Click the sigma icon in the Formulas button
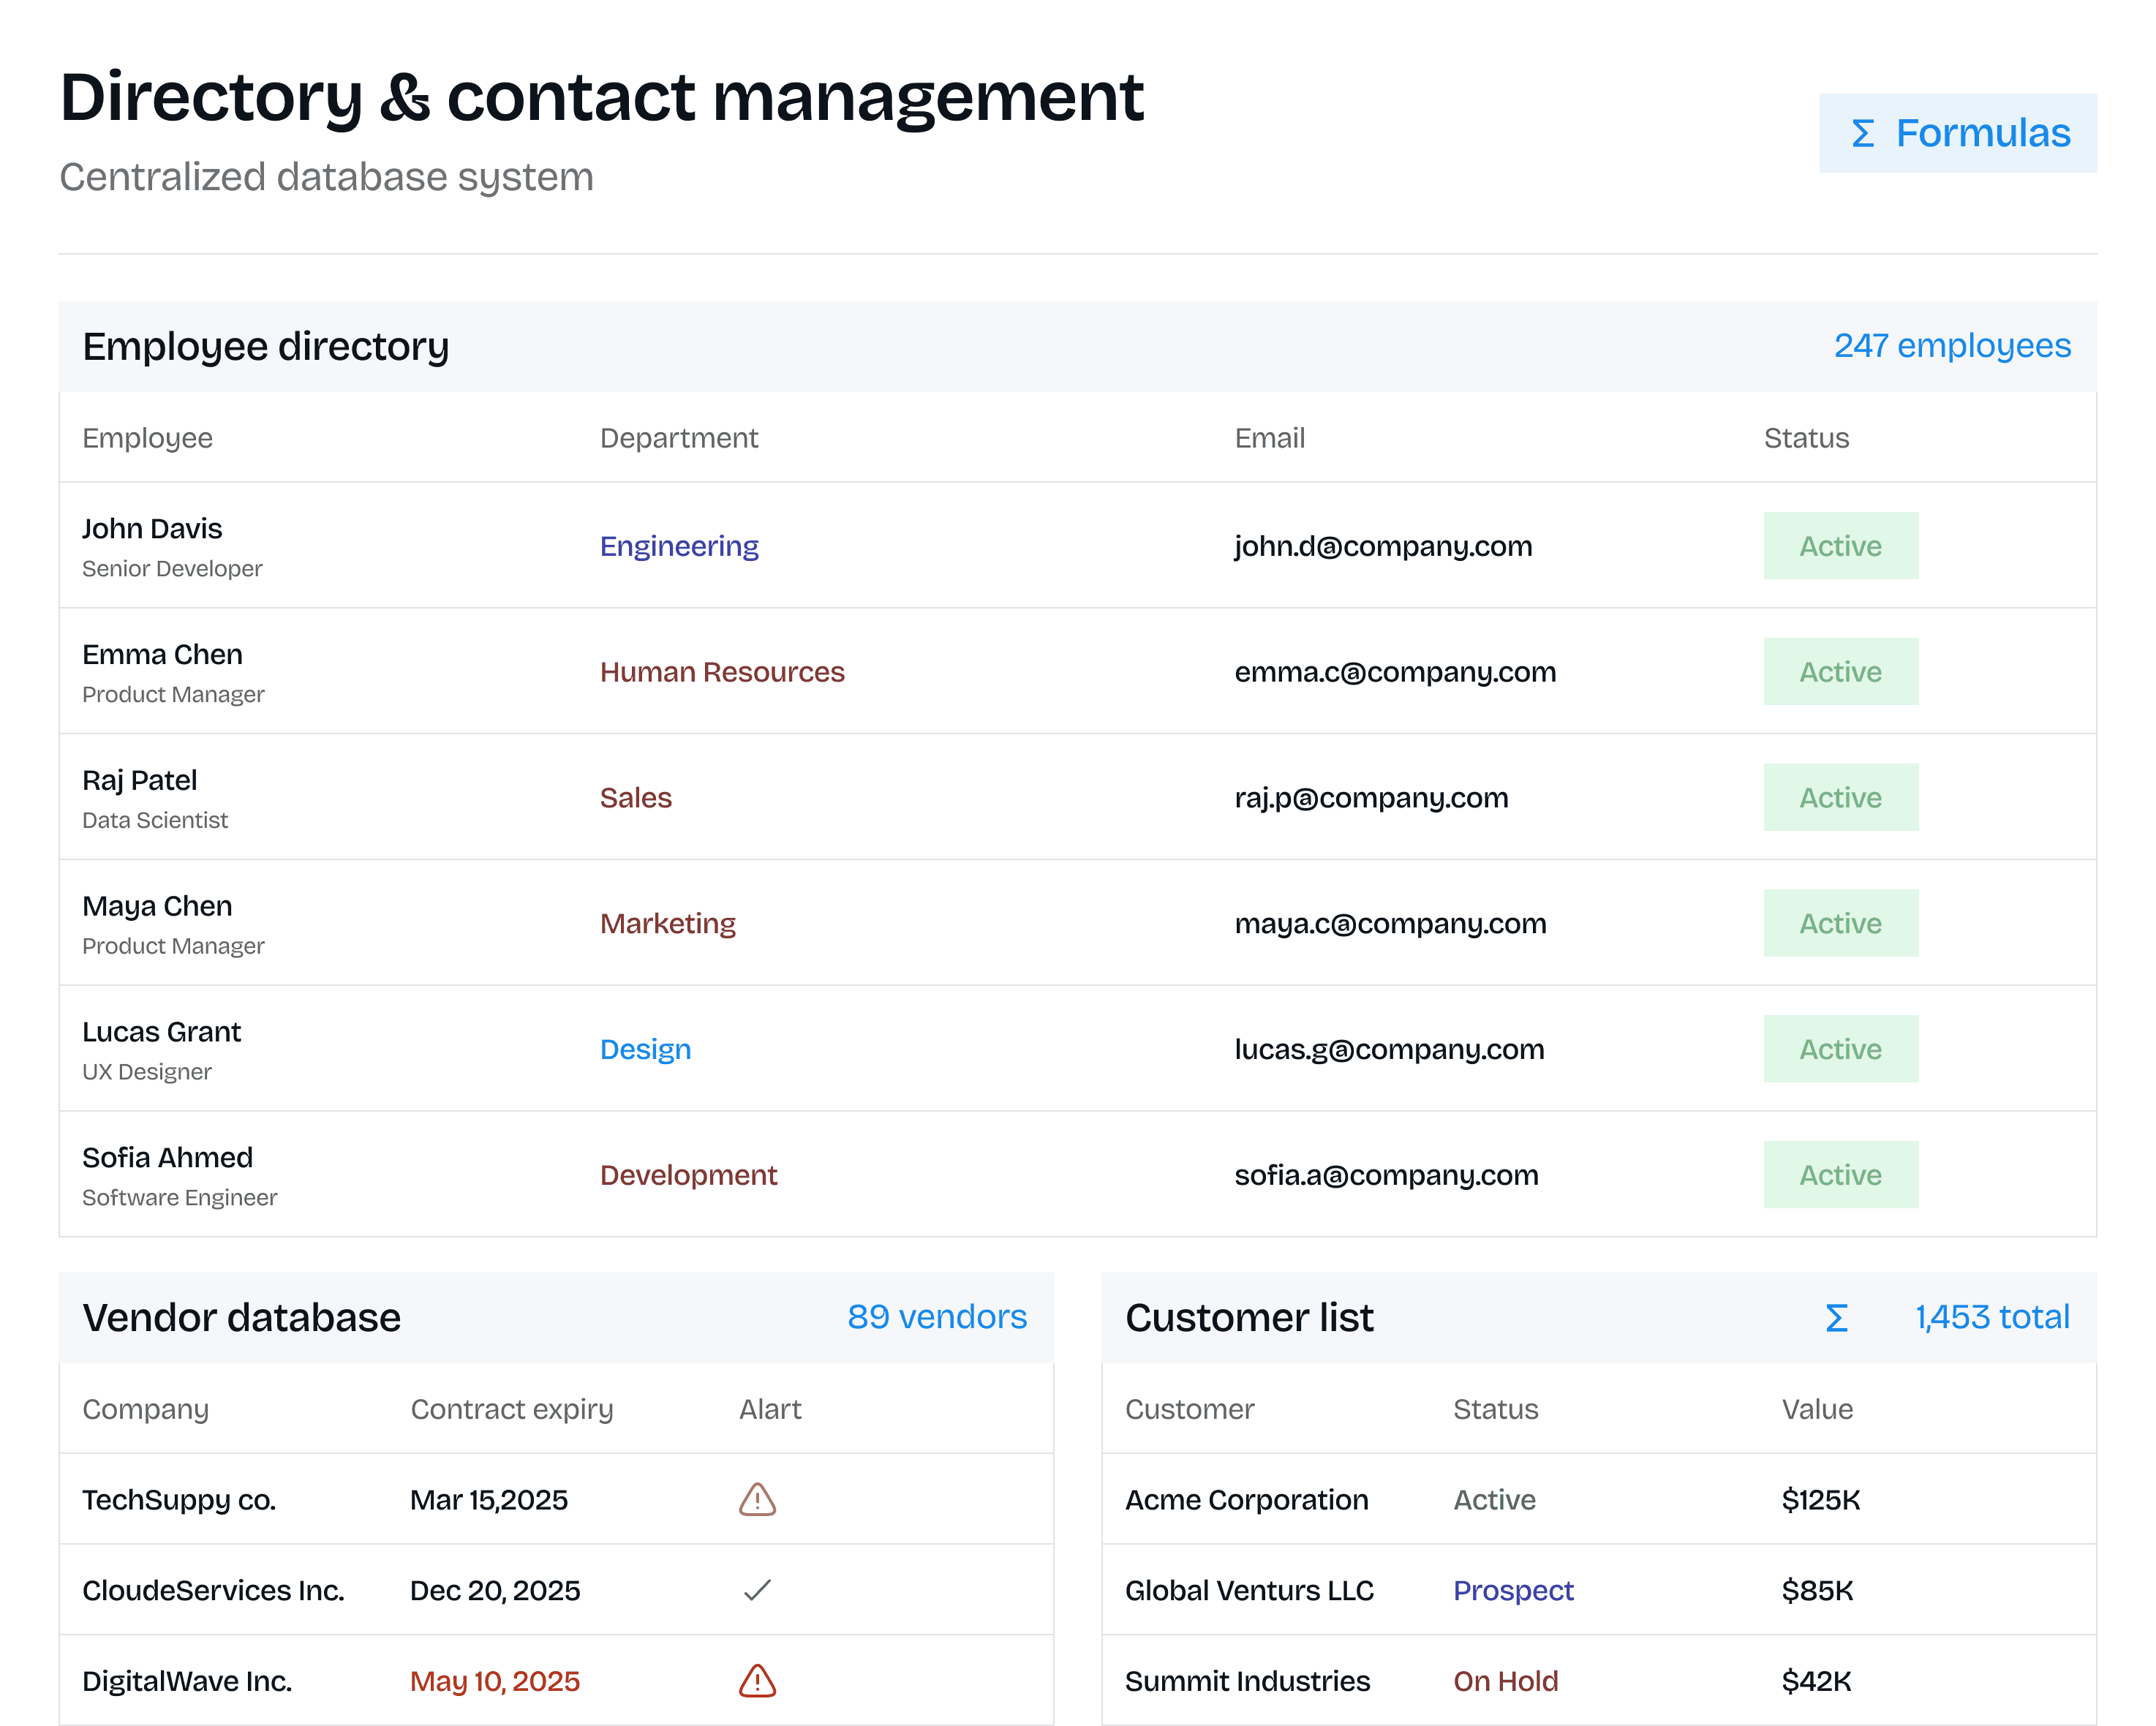 click(1861, 134)
